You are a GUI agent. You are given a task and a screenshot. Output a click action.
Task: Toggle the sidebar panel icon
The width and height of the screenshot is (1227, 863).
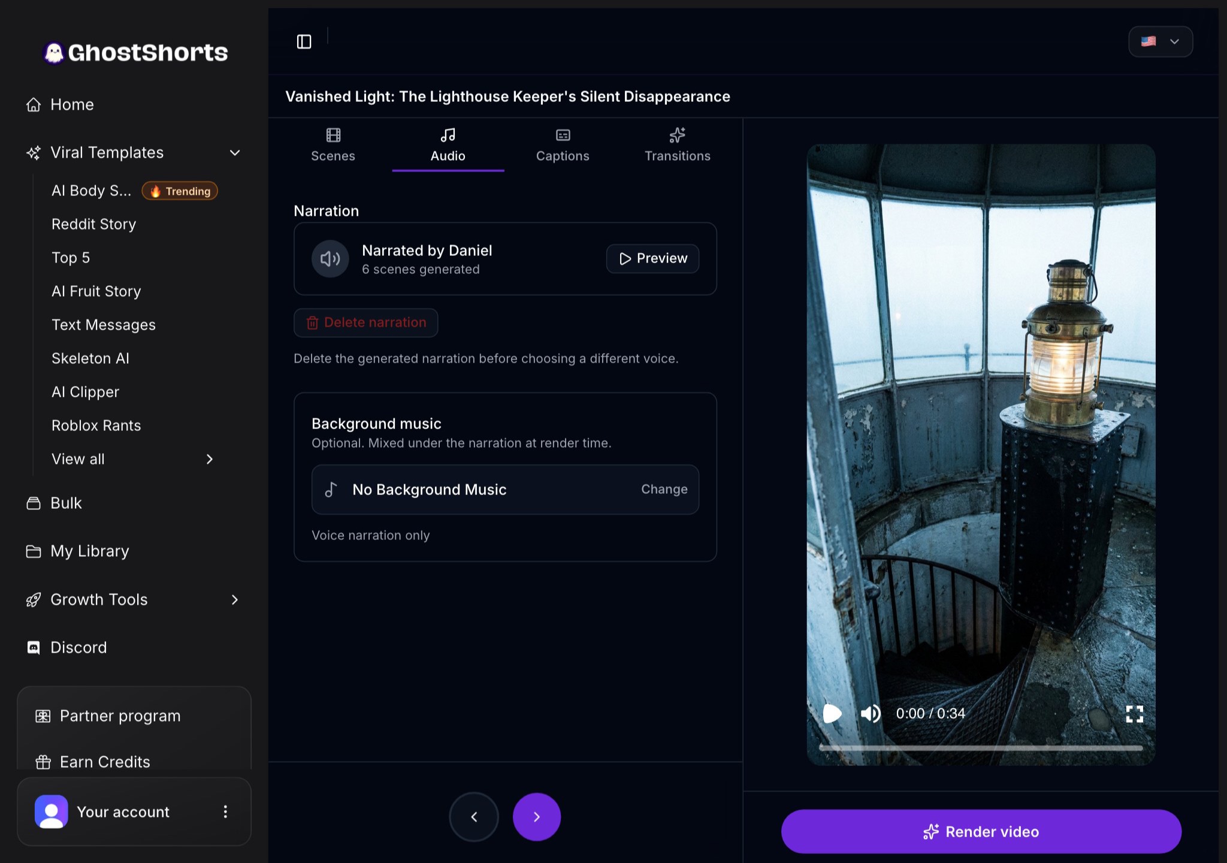pos(304,41)
